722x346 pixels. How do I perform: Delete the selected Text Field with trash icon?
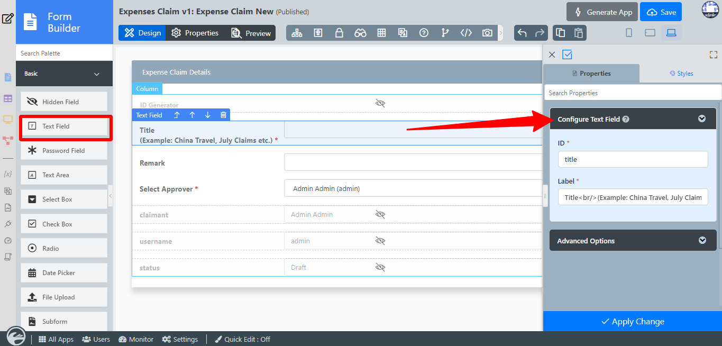[x=223, y=115]
